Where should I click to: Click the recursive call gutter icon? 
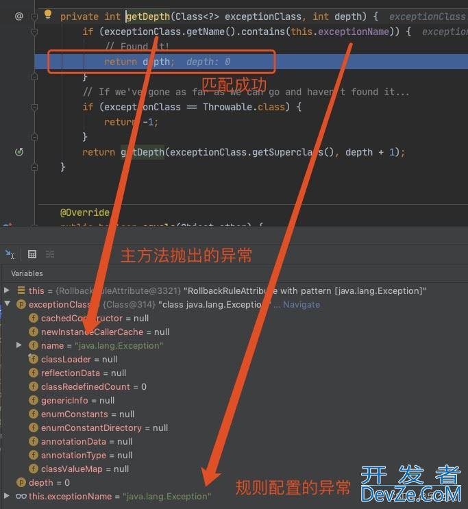pyautogui.click(x=19, y=152)
